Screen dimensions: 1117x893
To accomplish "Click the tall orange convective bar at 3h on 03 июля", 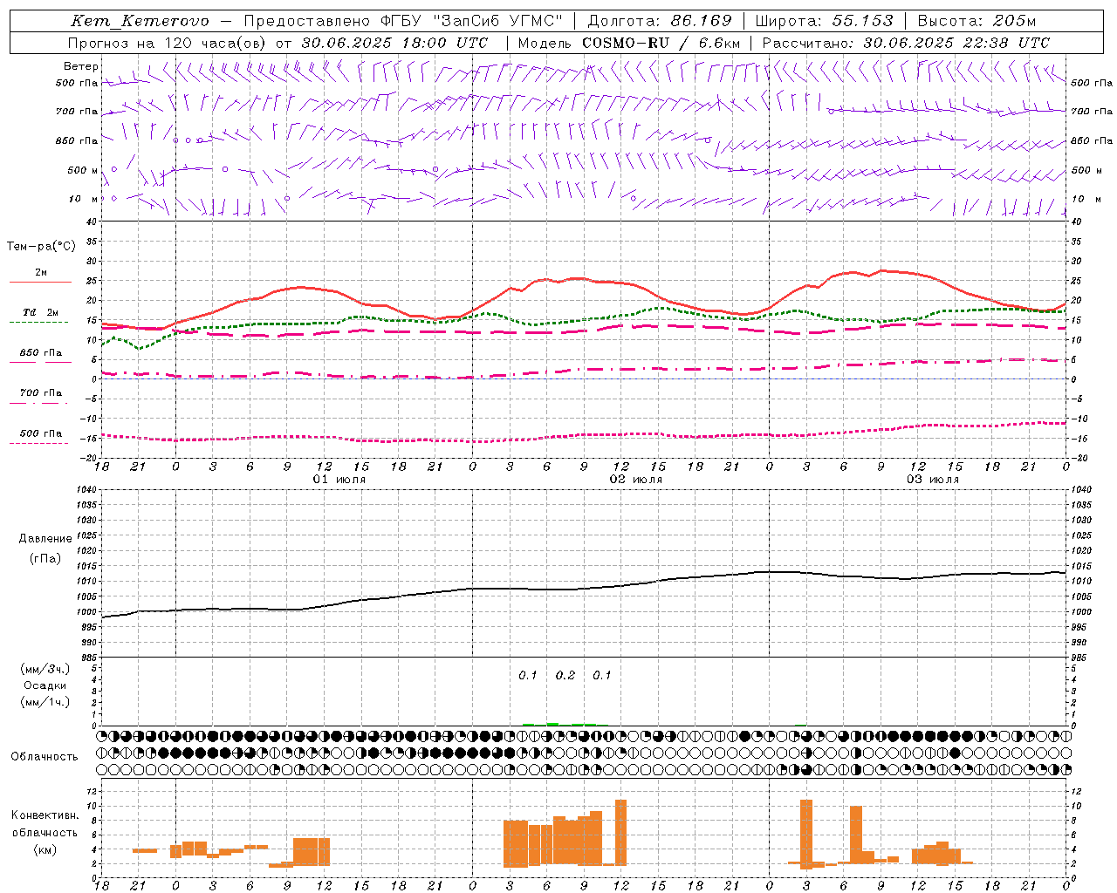I will point(806,834).
